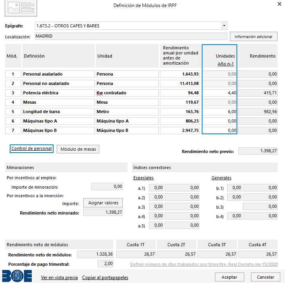This screenshot has width=285, height=283.
Task: Select Unidades field for Personal asalariado
Action: pos(219,74)
